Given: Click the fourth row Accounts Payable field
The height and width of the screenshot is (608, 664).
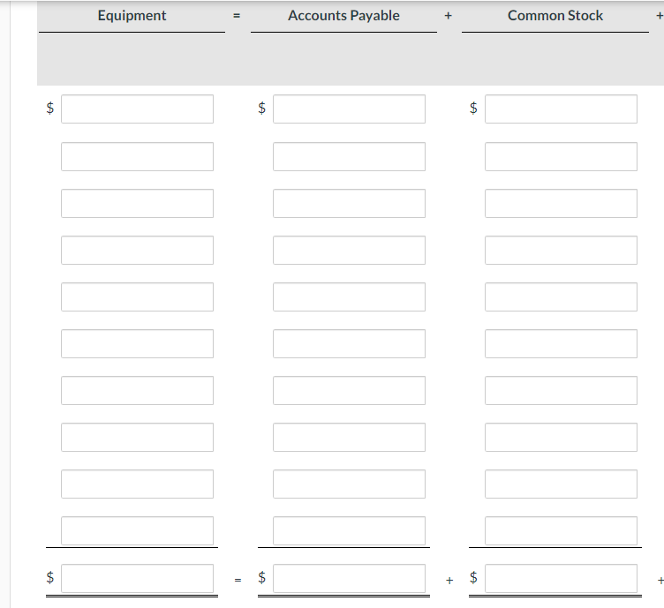Looking at the screenshot, I should [x=350, y=250].
